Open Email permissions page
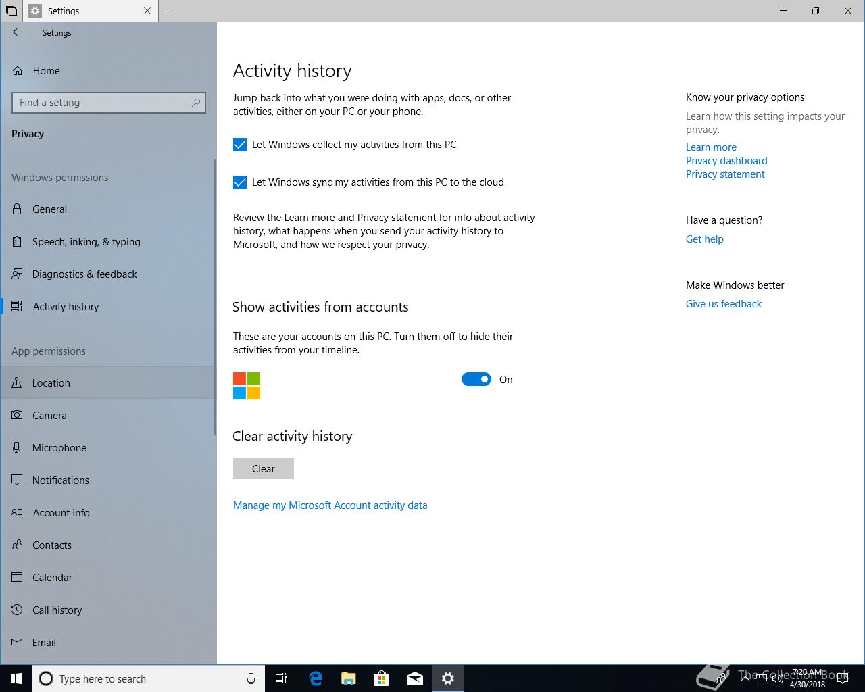 108,642
